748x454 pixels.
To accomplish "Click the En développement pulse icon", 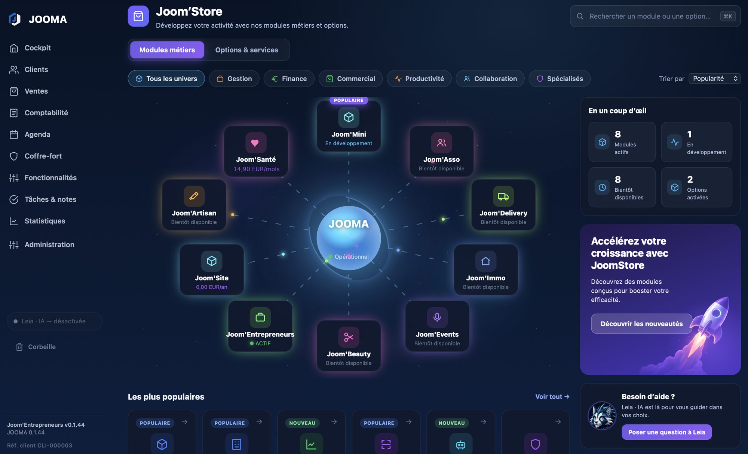I will pyautogui.click(x=675, y=142).
